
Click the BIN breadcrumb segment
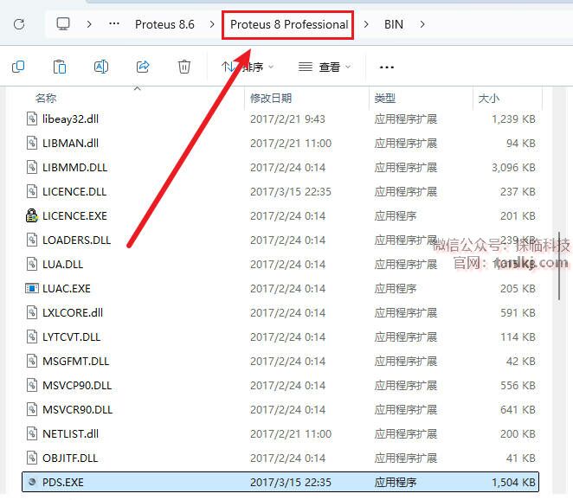(x=394, y=24)
